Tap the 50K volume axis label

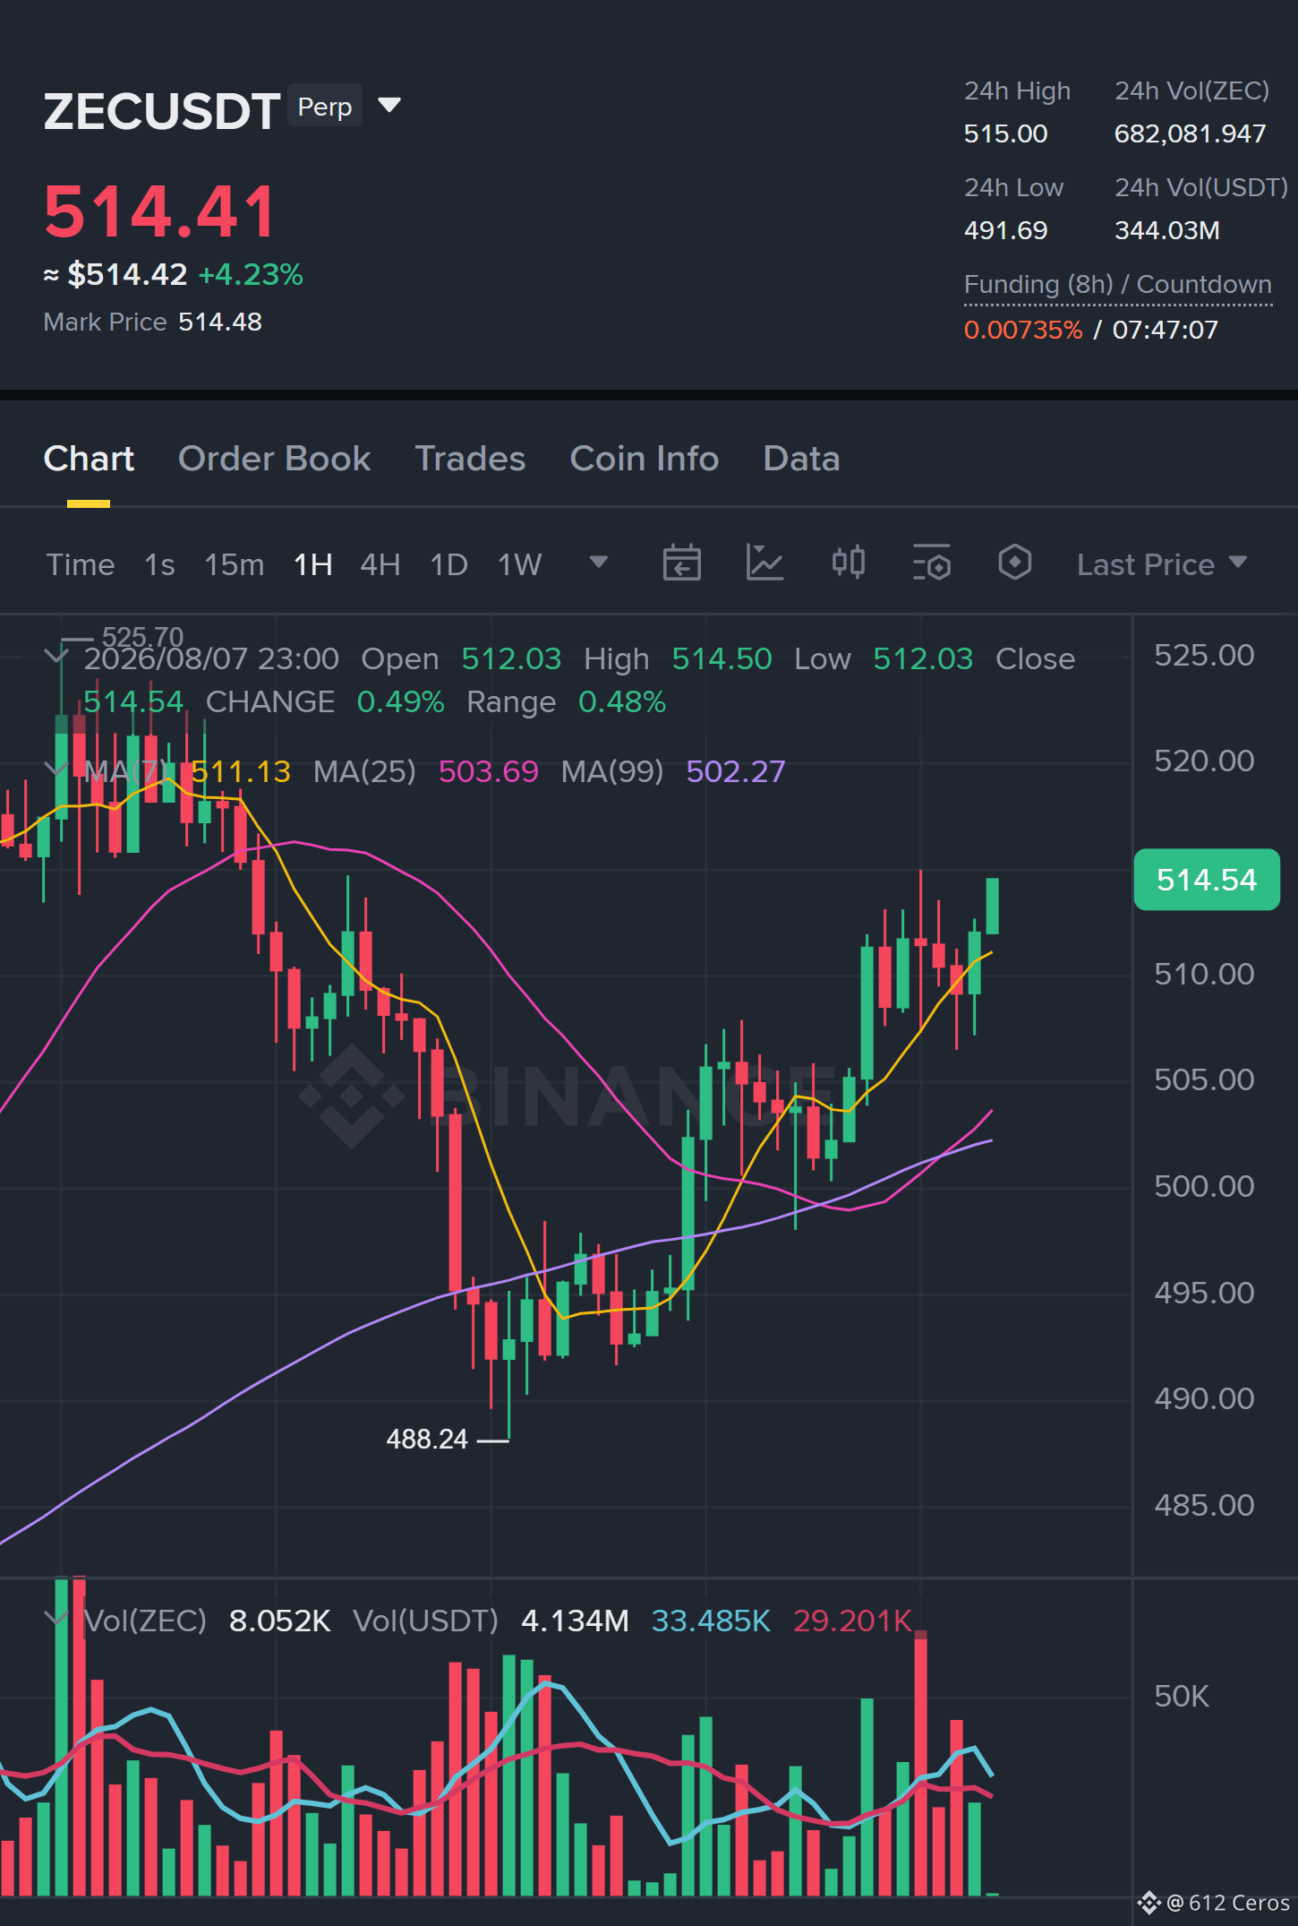pos(1182,1696)
